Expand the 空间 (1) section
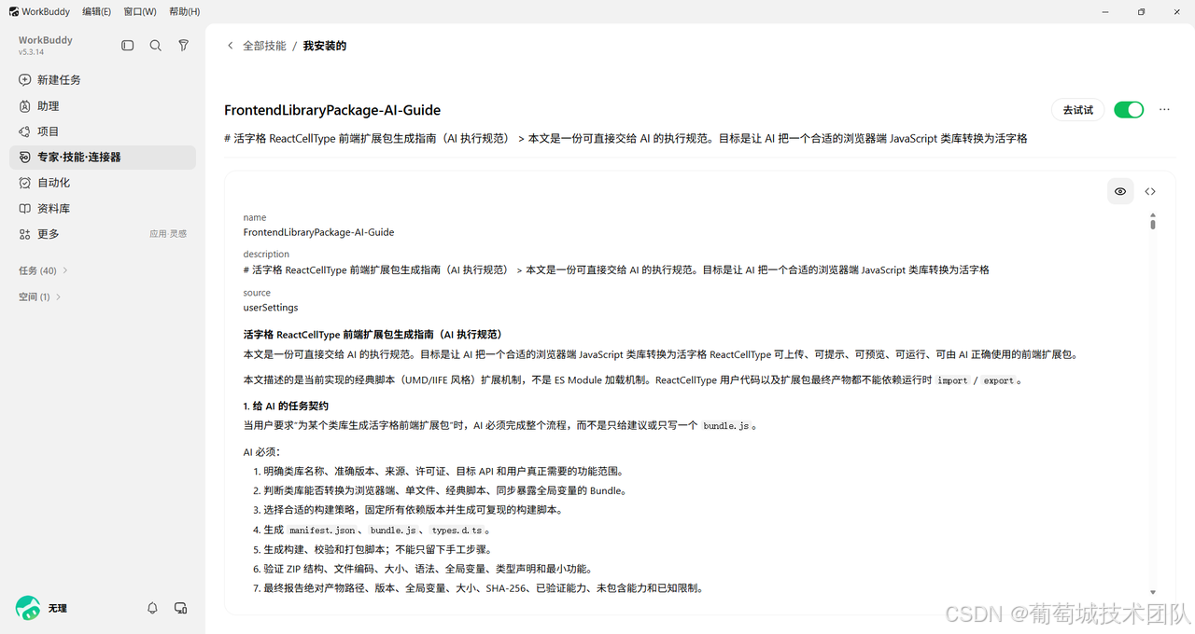Screen dimensions: 1195x634 (40, 296)
